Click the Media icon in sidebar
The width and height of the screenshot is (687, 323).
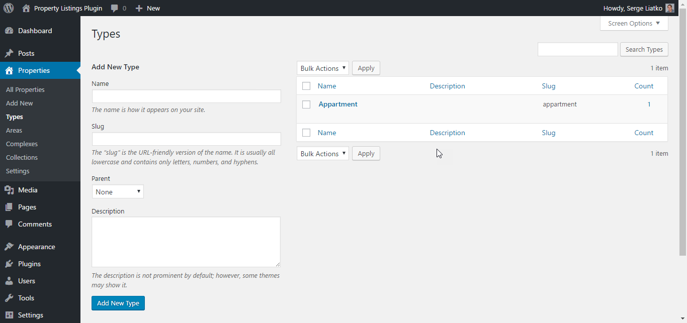click(x=9, y=190)
